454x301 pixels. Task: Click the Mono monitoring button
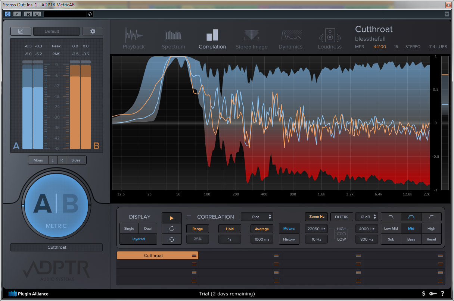click(x=38, y=160)
